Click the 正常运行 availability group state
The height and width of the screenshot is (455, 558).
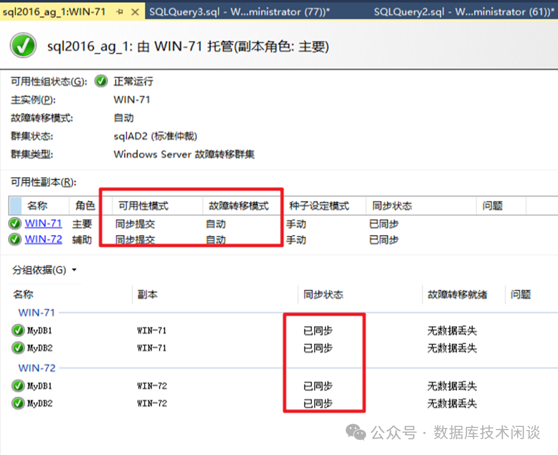pos(134,81)
